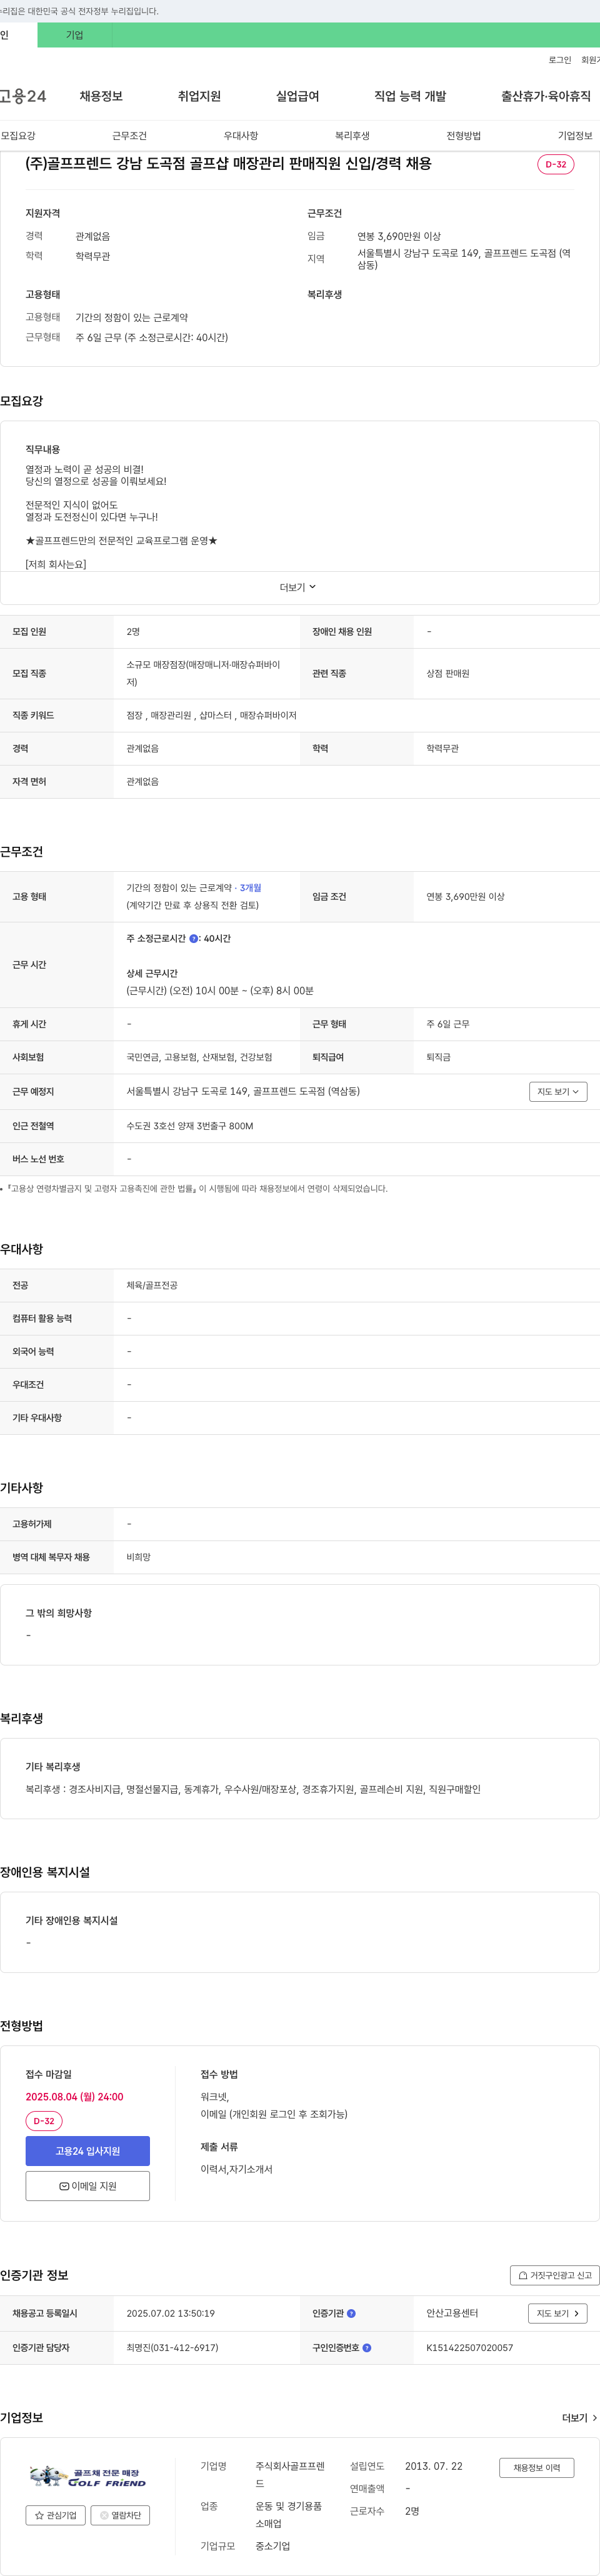Image resolution: width=600 pixels, height=2576 pixels.
Task: Jump to 모집요강 section tab
Action: click(x=18, y=136)
